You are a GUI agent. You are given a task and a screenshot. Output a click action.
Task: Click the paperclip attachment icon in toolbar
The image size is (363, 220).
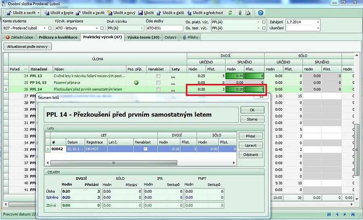240,13
